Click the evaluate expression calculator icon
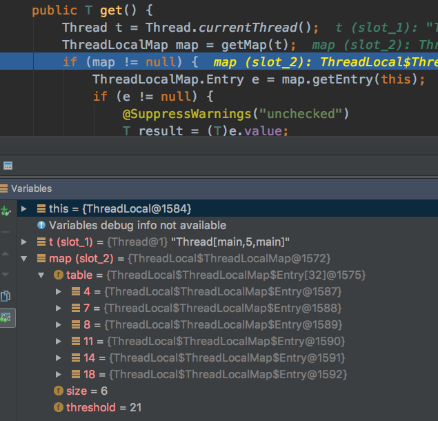The image size is (438, 421). [8, 166]
